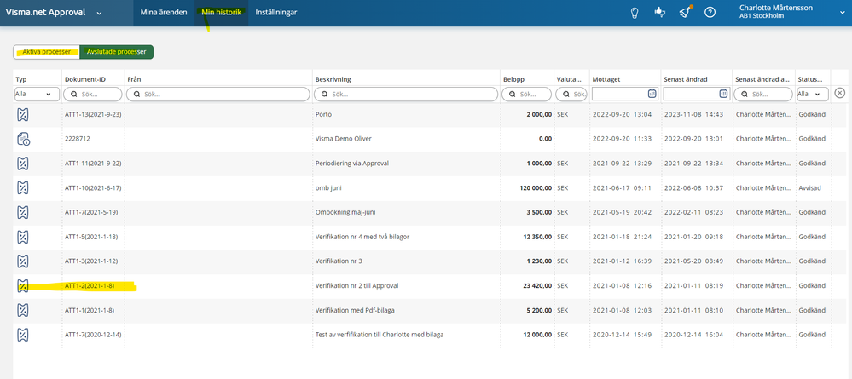Image resolution: width=852 pixels, height=379 pixels.
Task: Expand the Typ filter dropdown
Action: 34,94
